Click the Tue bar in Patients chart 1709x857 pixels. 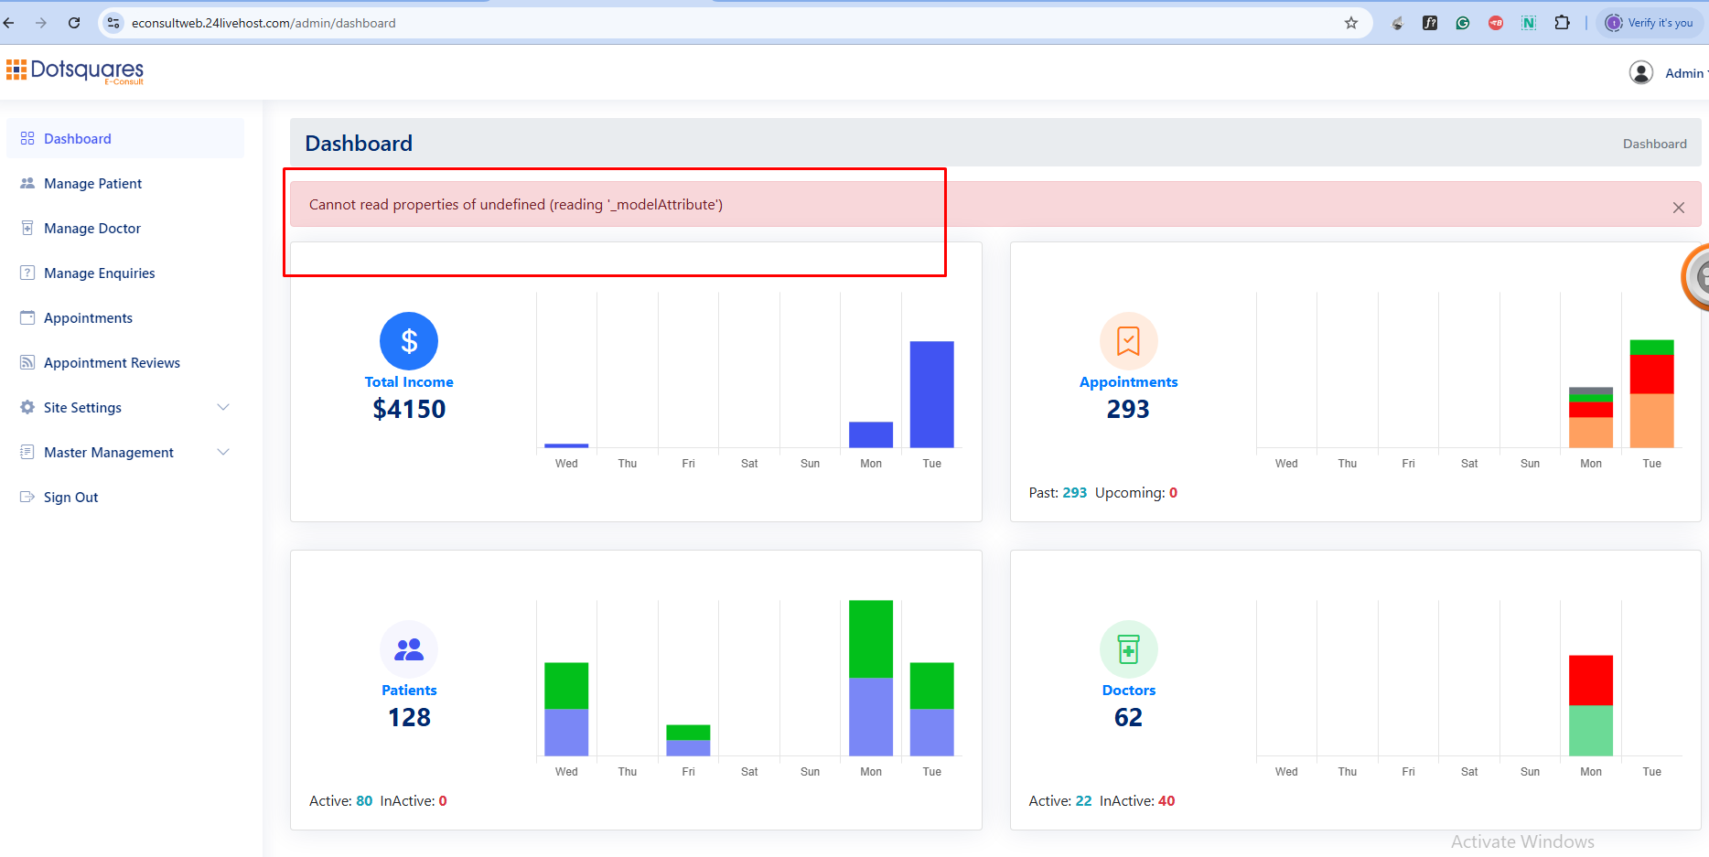tap(931, 709)
